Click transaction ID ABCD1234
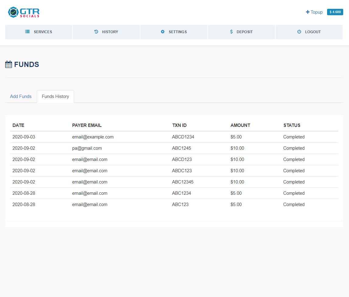Screen dimensions: 349x297 [183, 137]
